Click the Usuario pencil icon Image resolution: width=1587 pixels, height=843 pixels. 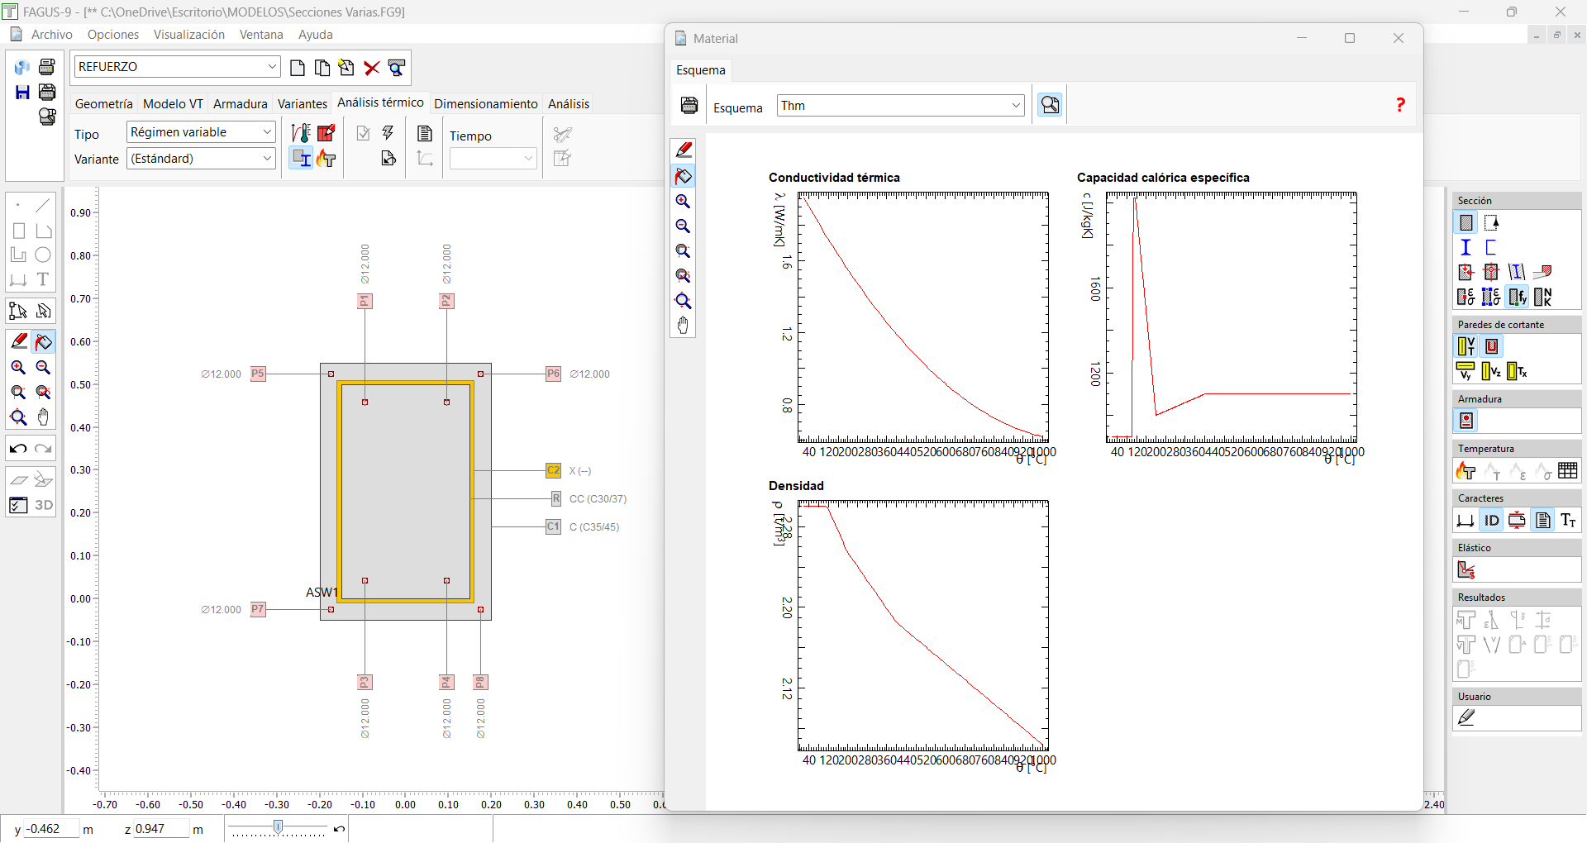[1466, 718]
